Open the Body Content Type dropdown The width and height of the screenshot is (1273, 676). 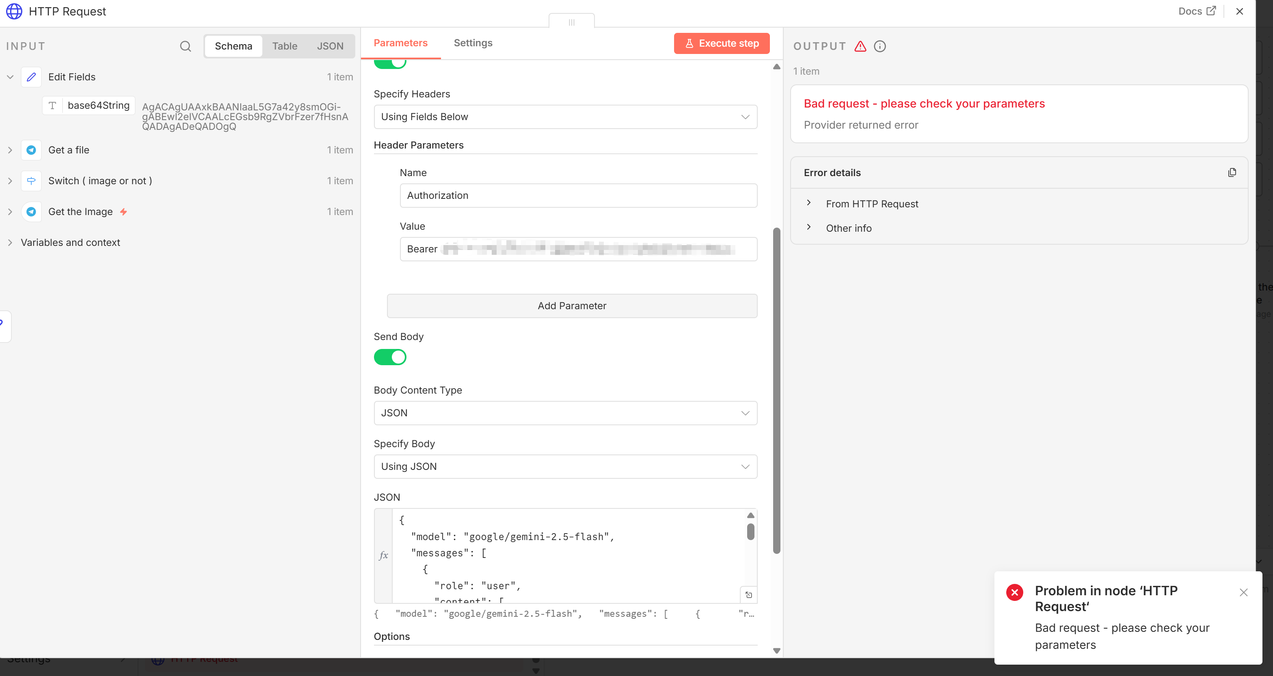tap(565, 413)
